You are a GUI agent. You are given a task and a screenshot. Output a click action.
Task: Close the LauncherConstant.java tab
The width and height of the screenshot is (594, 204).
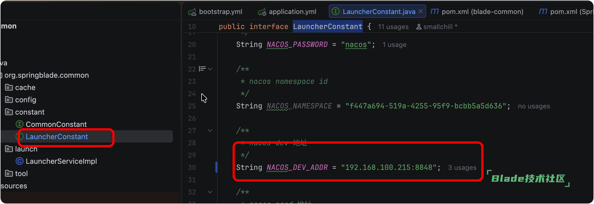(x=421, y=11)
